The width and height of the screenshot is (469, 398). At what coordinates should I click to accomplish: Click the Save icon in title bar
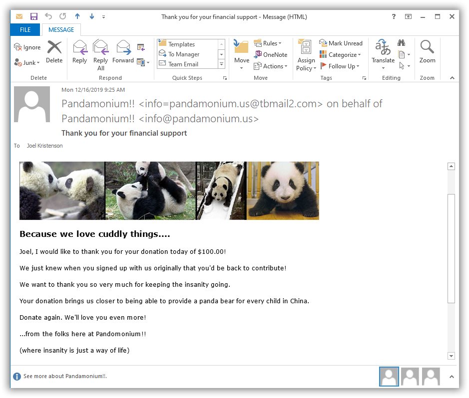(x=34, y=16)
